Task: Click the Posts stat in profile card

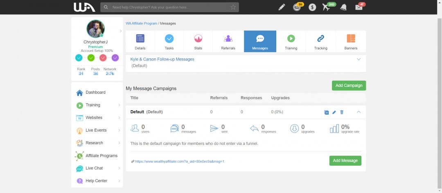Action: coord(95,71)
